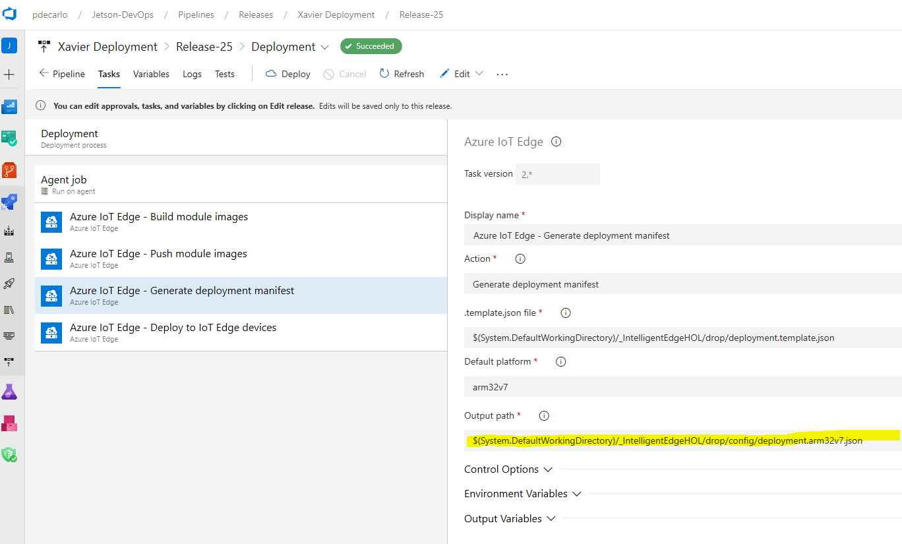Click the Azure DevOps logo top left
This screenshot has width=902, height=544.
pos(9,14)
